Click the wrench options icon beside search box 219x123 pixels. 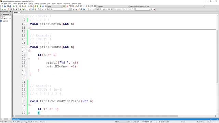pos(154,9)
